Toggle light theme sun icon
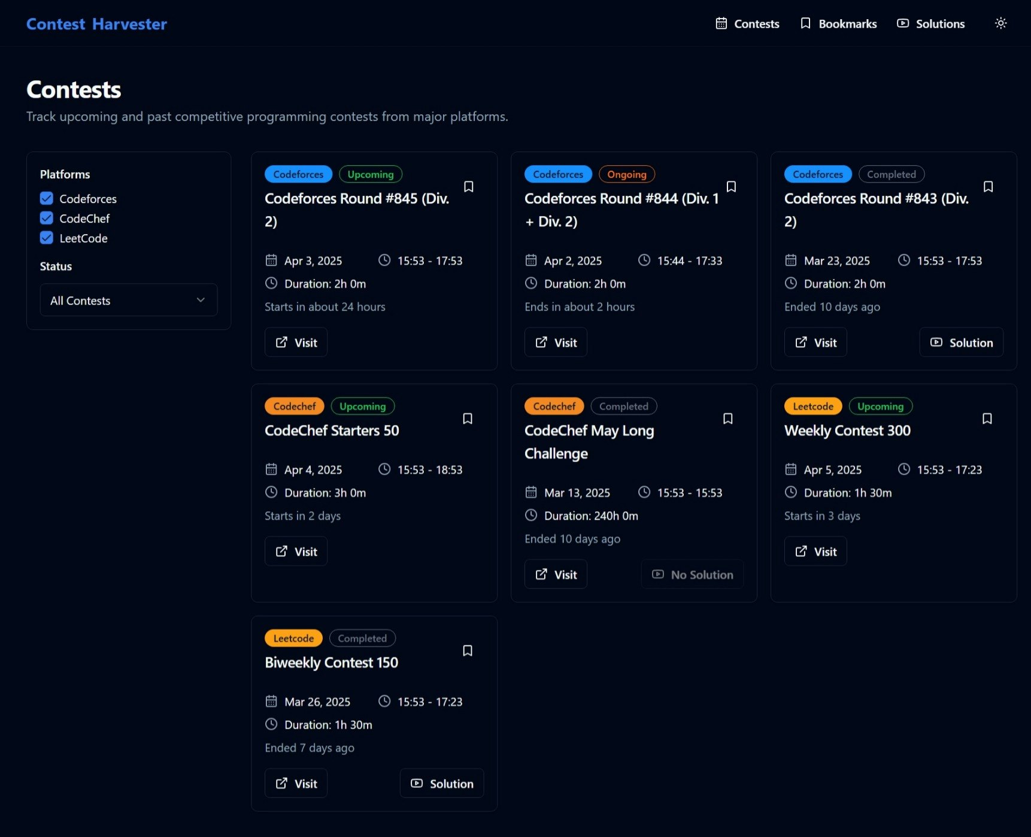Viewport: 1031px width, 837px height. (x=1001, y=23)
